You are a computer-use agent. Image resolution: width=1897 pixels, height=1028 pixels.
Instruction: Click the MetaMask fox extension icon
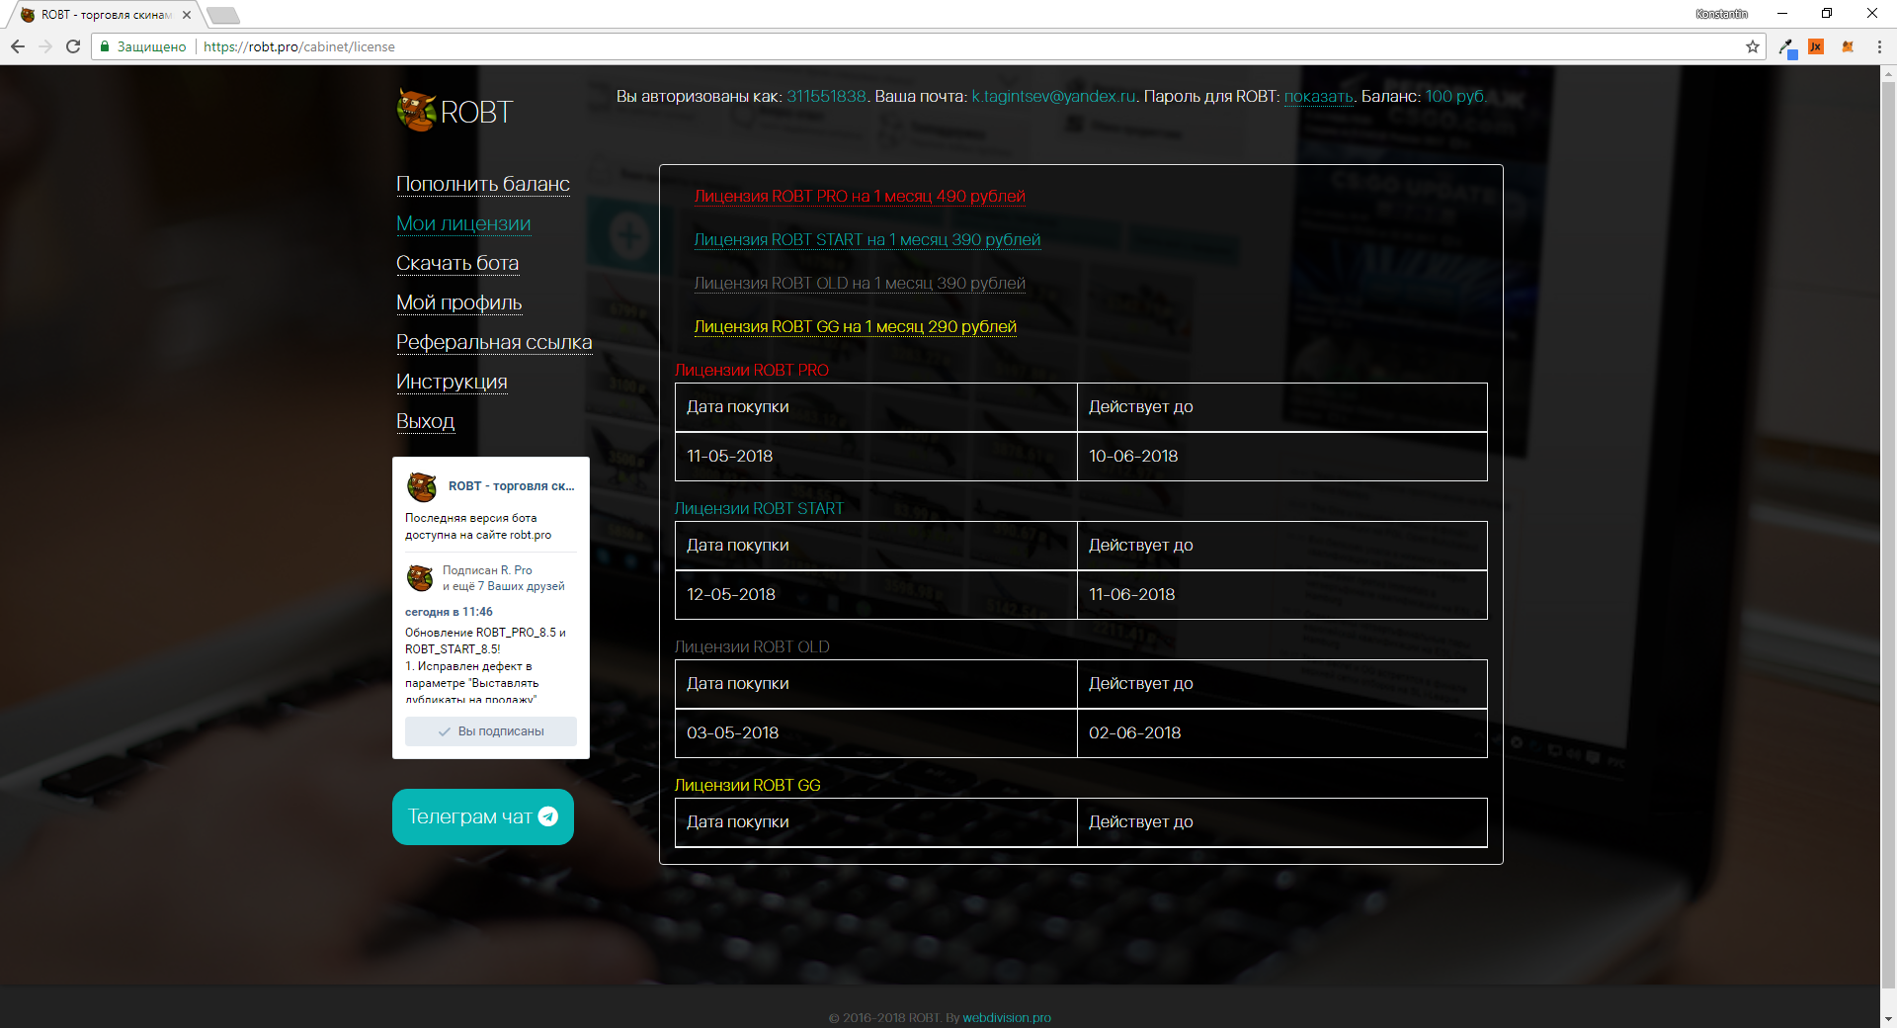(x=1848, y=46)
